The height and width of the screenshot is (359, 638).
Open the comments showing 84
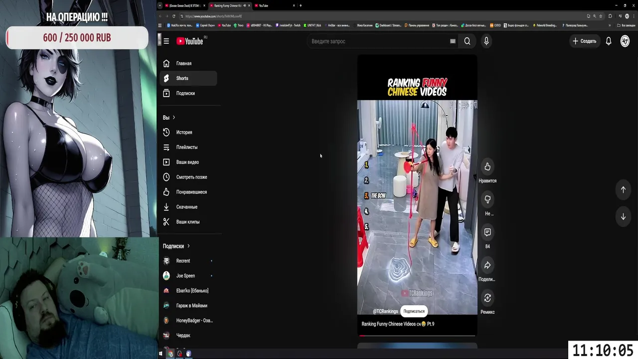[x=487, y=232]
